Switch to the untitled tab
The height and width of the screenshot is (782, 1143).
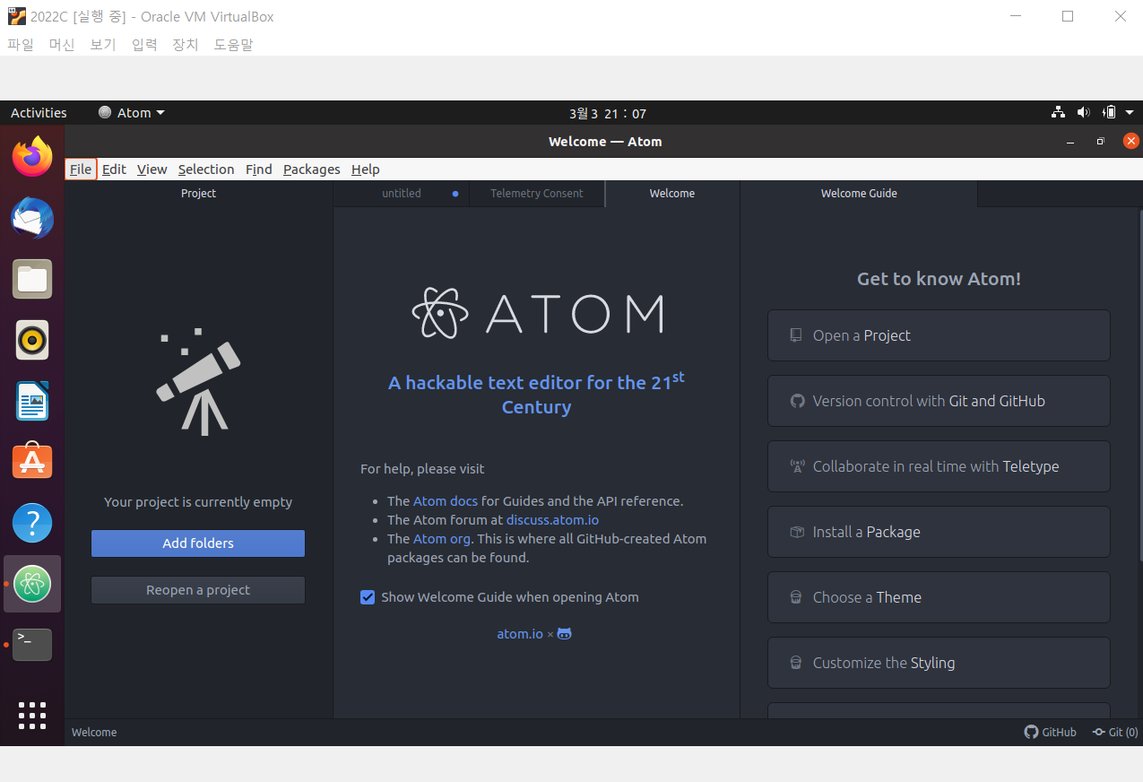point(402,194)
